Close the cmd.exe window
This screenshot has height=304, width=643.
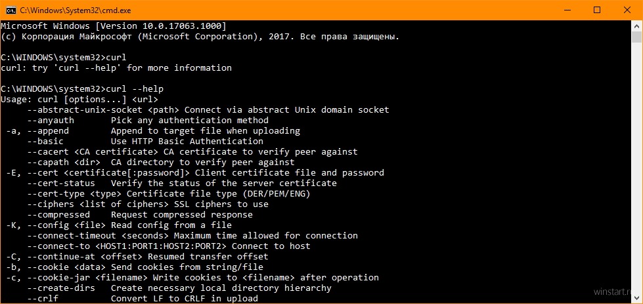click(x=627, y=10)
